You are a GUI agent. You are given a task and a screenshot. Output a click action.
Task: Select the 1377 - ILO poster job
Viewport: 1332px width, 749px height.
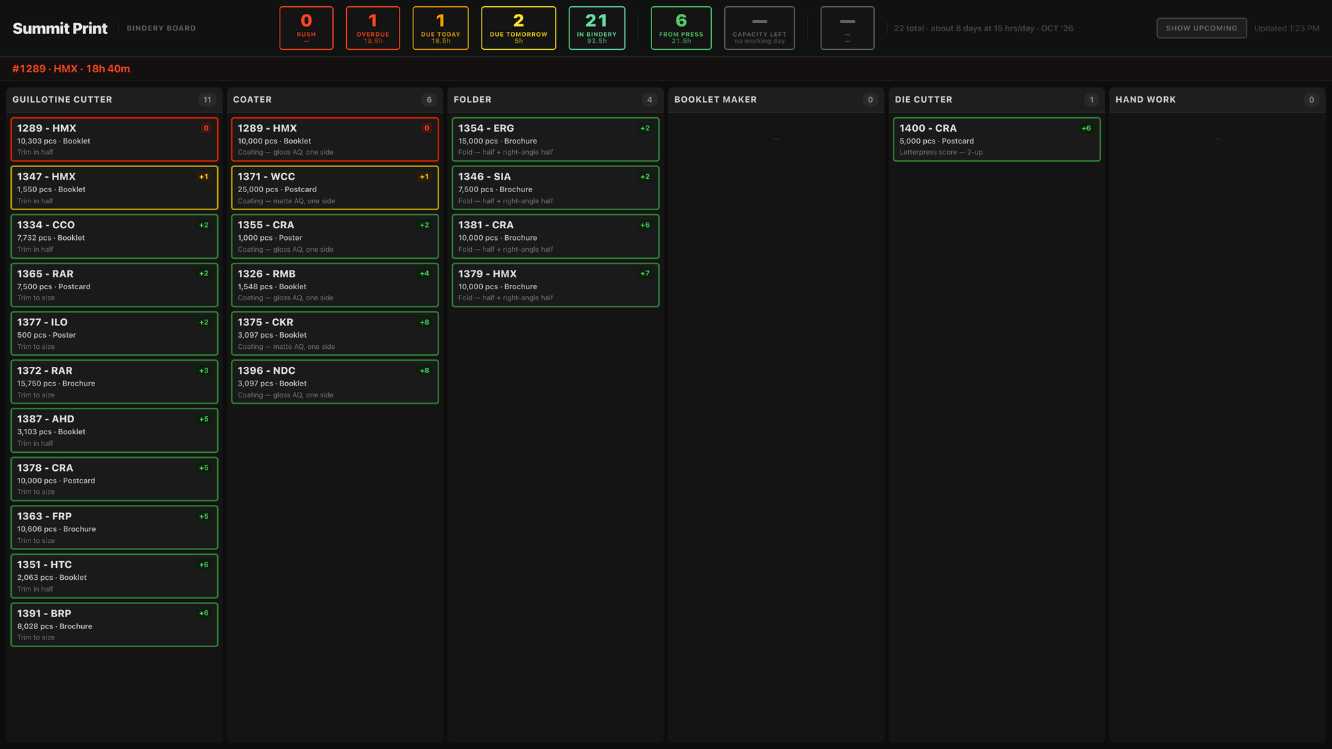[x=114, y=334]
